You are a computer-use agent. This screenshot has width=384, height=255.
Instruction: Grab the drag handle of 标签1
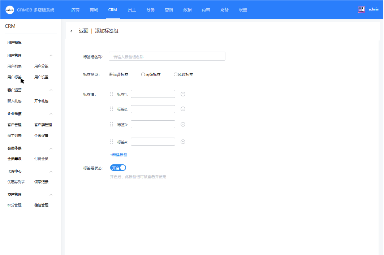(112, 94)
